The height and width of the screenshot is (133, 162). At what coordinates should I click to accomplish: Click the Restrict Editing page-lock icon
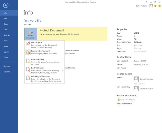[x=28, y=61]
